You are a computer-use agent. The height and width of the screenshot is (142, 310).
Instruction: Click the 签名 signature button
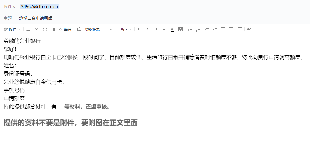(x=65, y=29)
